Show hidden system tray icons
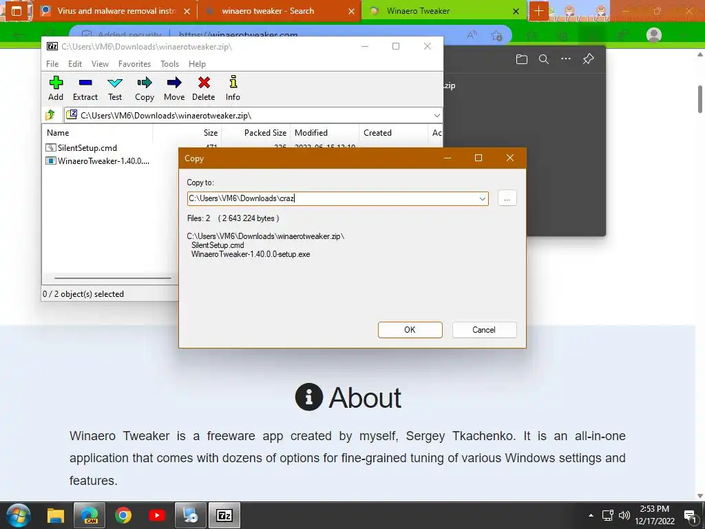This screenshot has height=529, width=705. coord(591,515)
